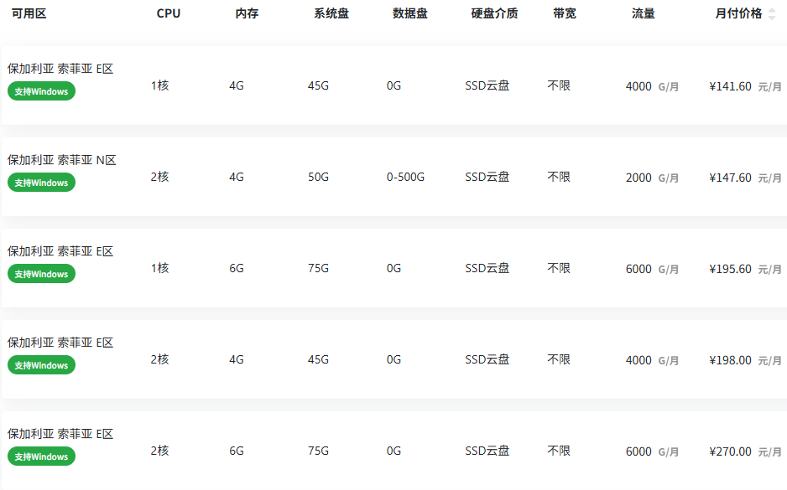The height and width of the screenshot is (490, 787).
Task: Click the 支持Windows badge in the ¥195.60 row
Action: 41,274
